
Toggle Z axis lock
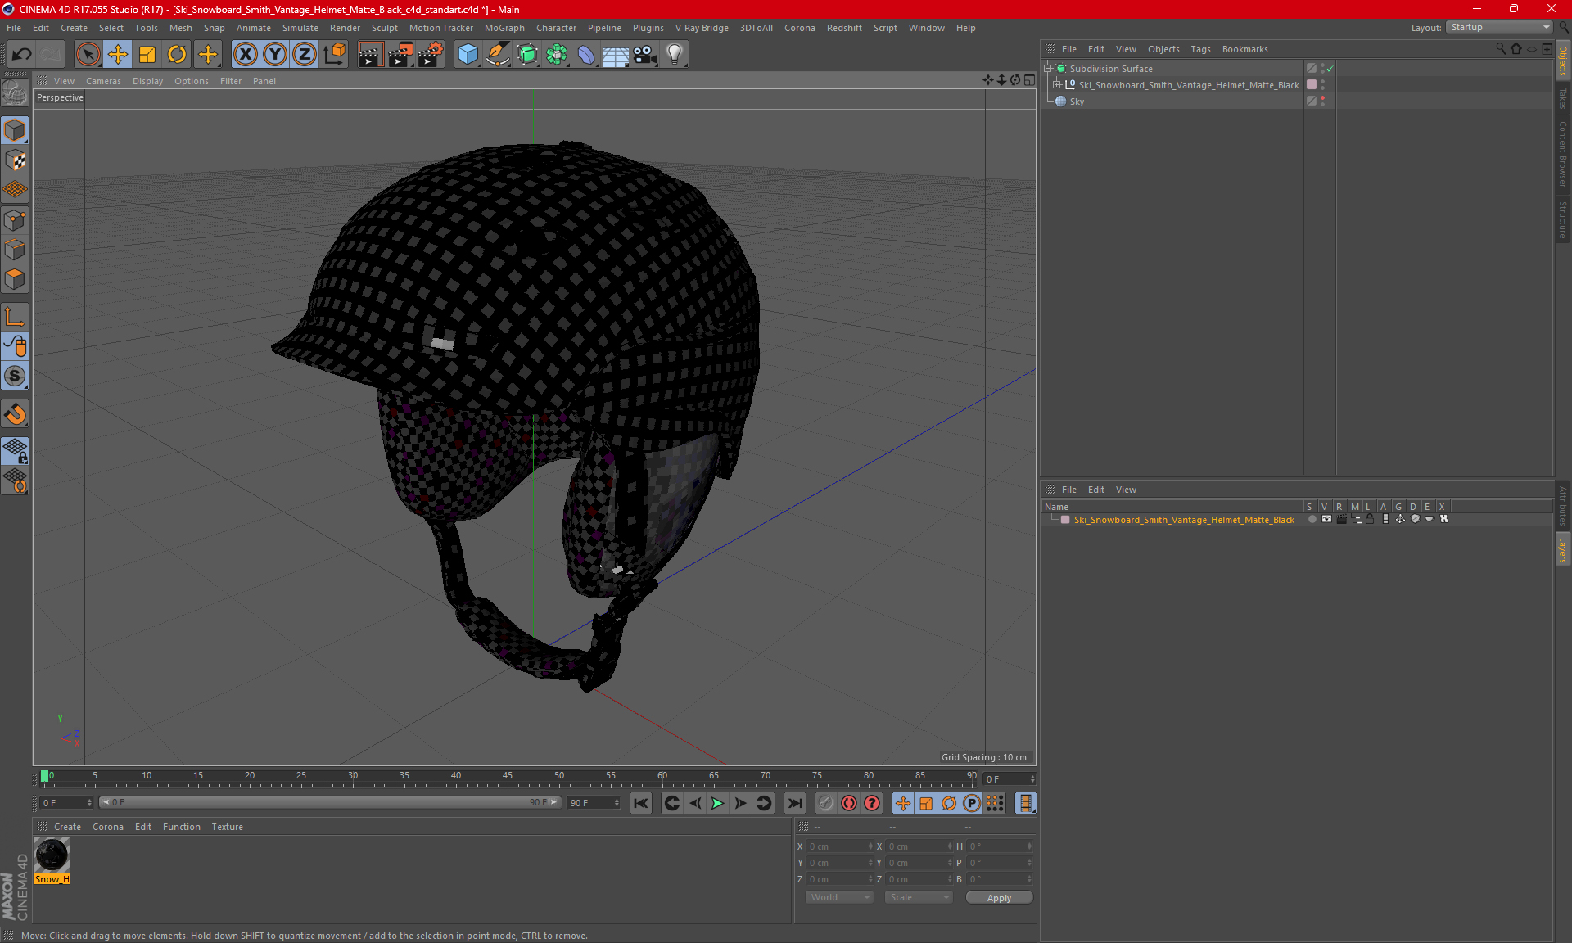(x=305, y=55)
